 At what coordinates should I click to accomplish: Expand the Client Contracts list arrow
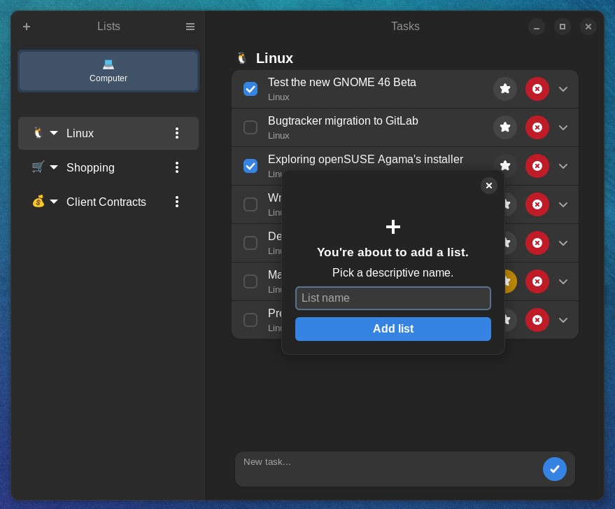pos(54,202)
